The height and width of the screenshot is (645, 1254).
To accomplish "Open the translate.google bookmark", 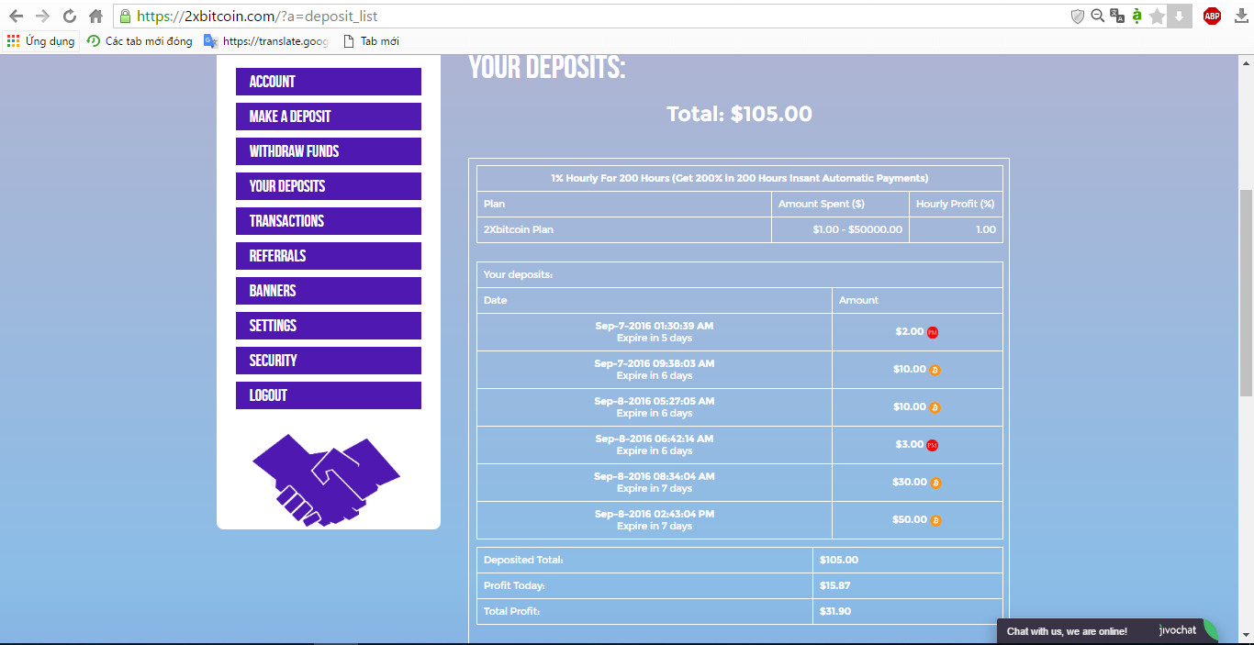I will pyautogui.click(x=266, y=41).
